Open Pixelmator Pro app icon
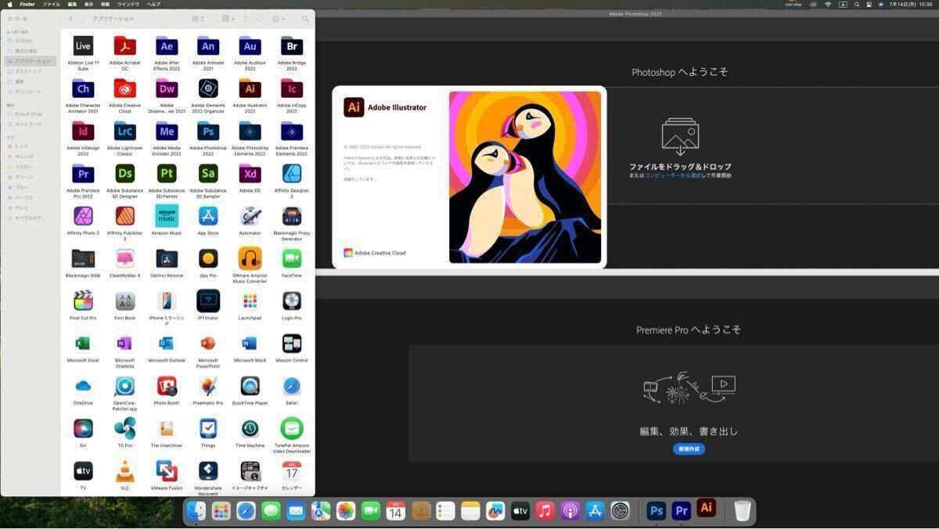 point(208,385)
